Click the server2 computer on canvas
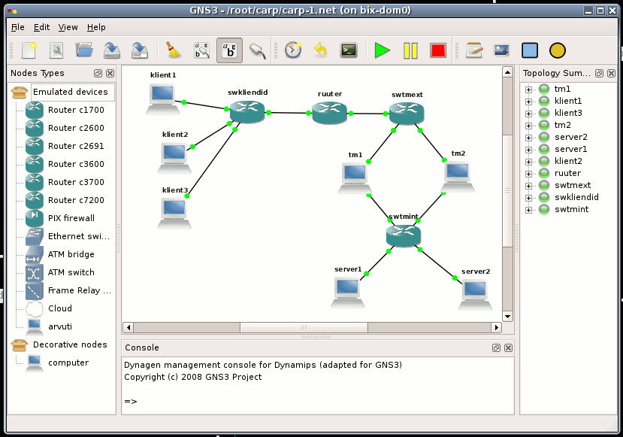The image size is (623, 437). click(475, 295)
